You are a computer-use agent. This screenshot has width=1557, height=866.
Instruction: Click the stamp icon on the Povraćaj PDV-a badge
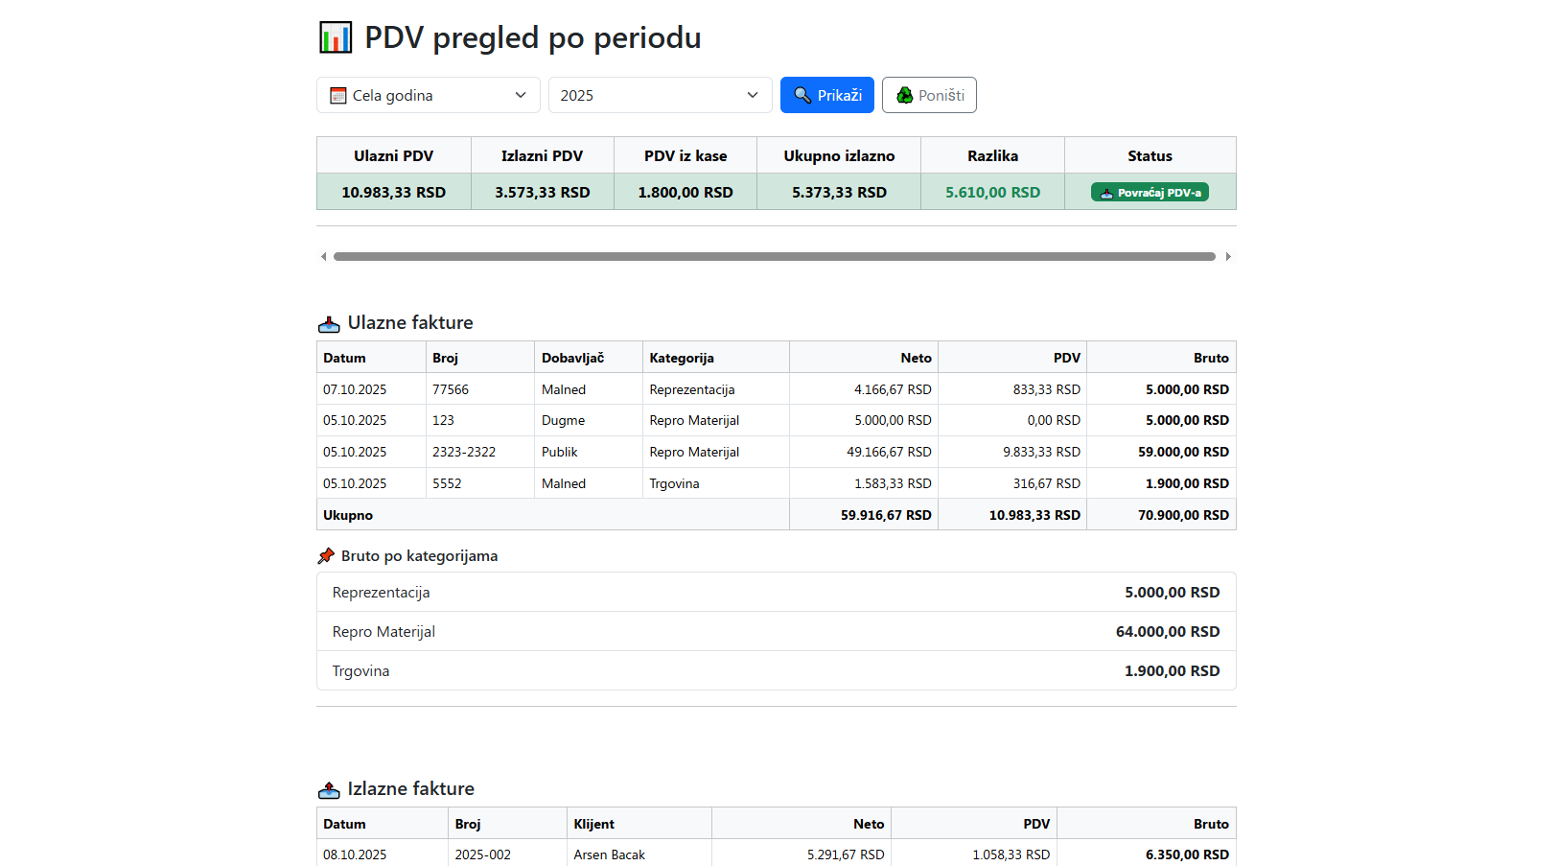point(1108,192)
